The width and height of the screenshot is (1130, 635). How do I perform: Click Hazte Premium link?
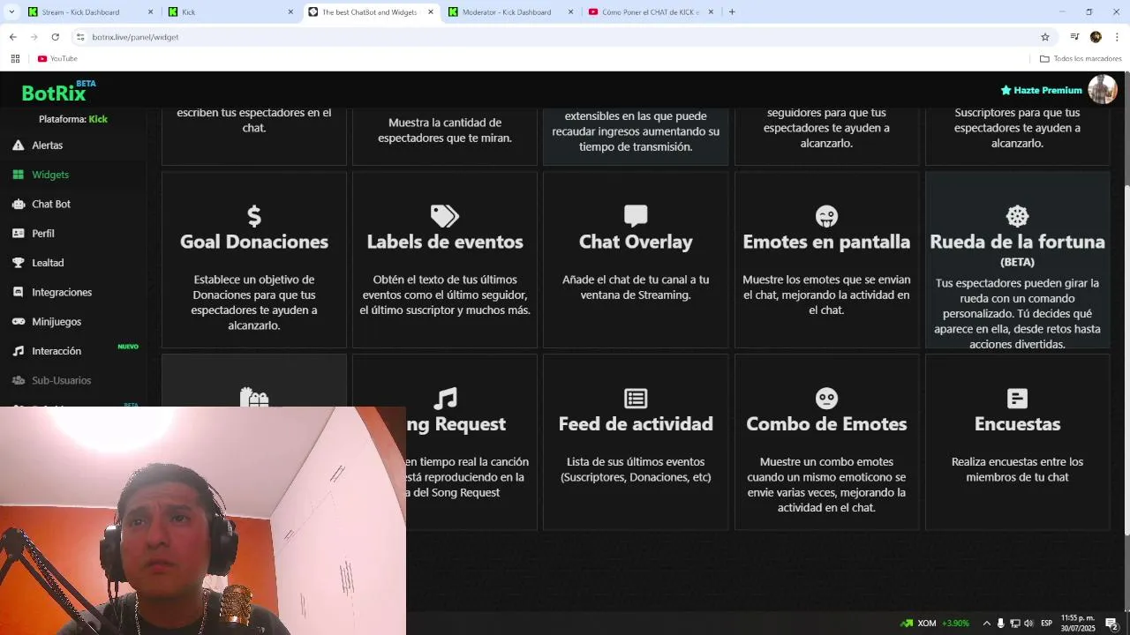[x=1041, y=90]
